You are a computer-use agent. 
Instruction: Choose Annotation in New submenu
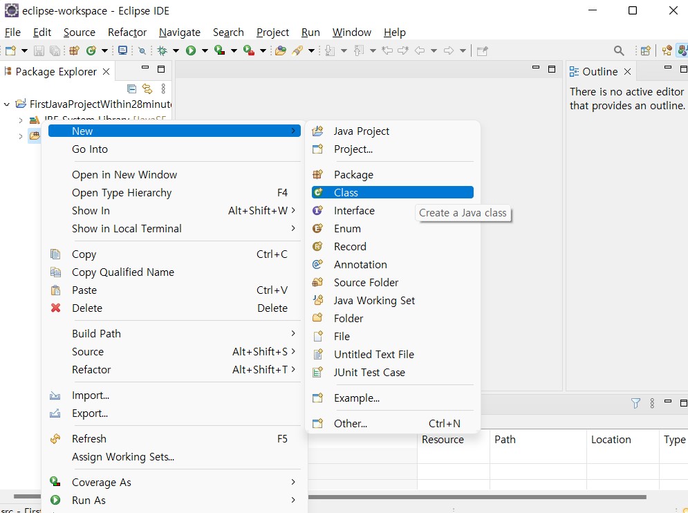(393, 265)
